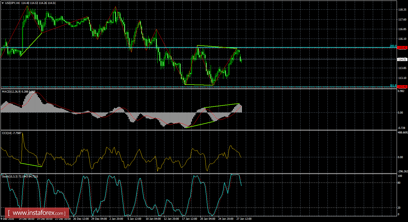The image size is (408, 222).
Task: Select the MACD(12,26,9) indicator label
Action: pyautogui.click(x=12, y=91)
